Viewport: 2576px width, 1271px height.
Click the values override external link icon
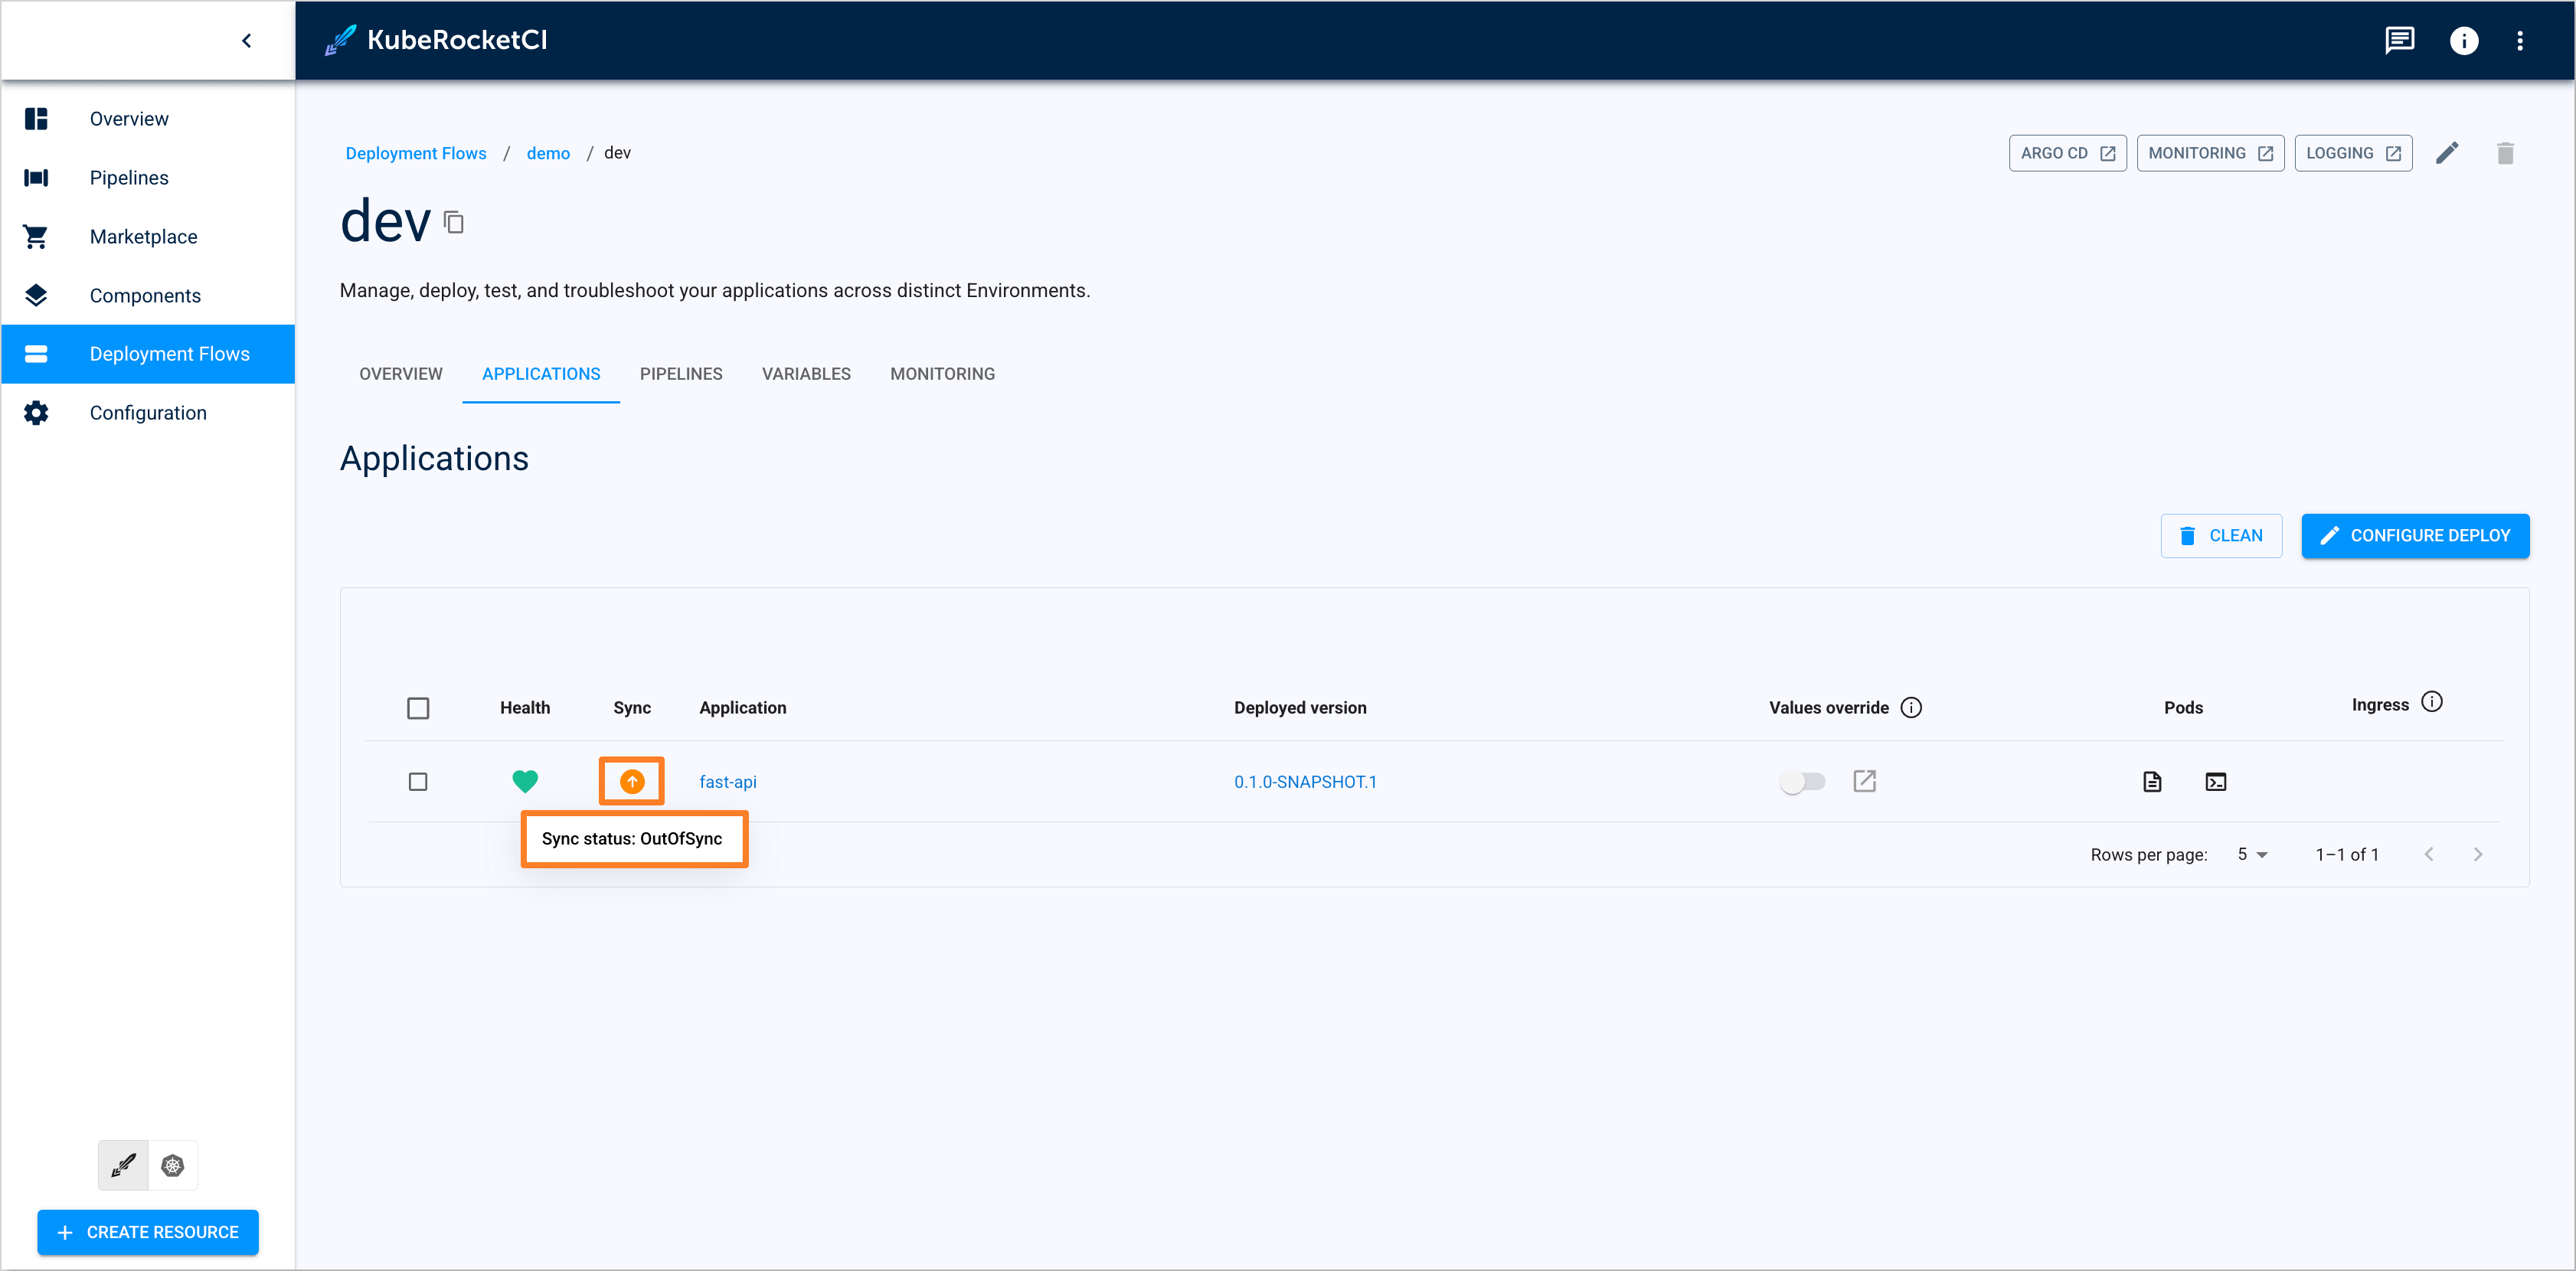click(x=1865, y=782)
